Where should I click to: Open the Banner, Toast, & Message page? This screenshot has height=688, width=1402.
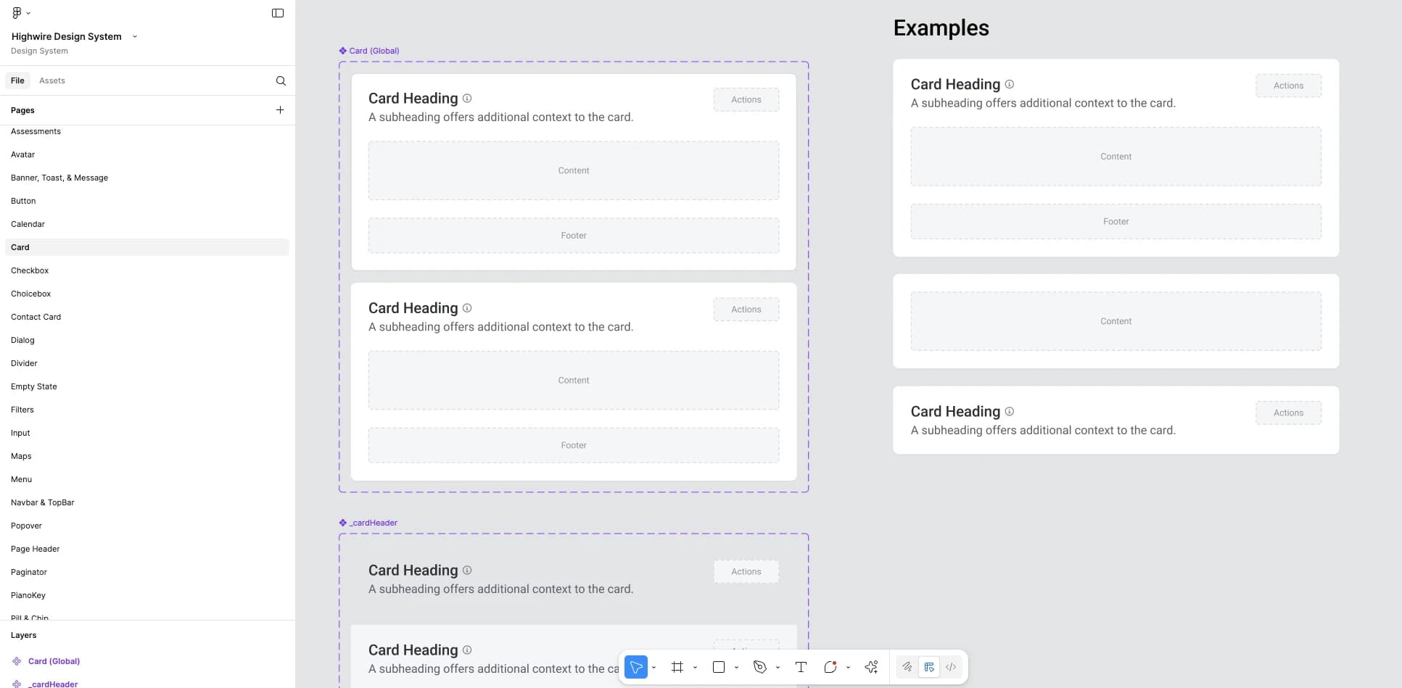click(x=147, y=178)
